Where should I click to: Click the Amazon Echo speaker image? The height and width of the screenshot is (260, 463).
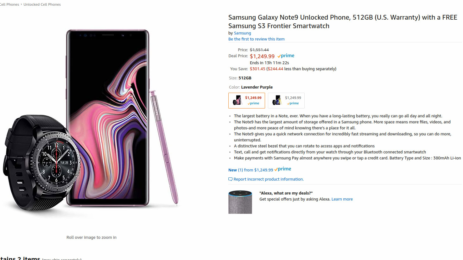pos(240,202)
